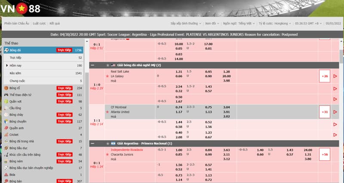Expand more markets with the +26 button

[x=325, y=76]
